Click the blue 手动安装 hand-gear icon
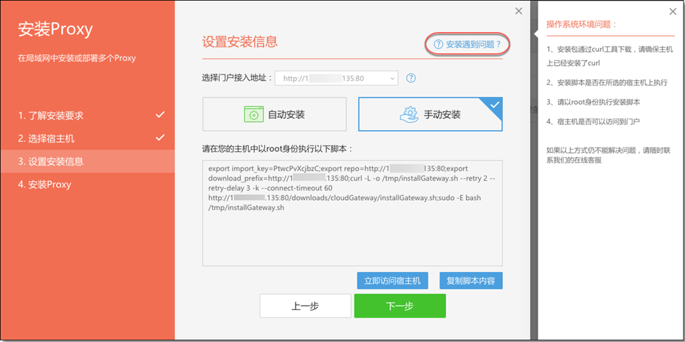685x342 pixels. (410, 114)
